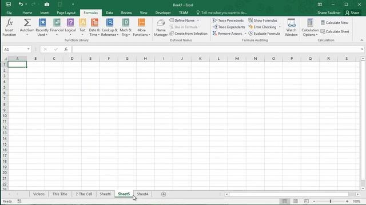This screenshot has width=366, height=205.
Task: Switch to the Insert tab
Action: [45, 13]
